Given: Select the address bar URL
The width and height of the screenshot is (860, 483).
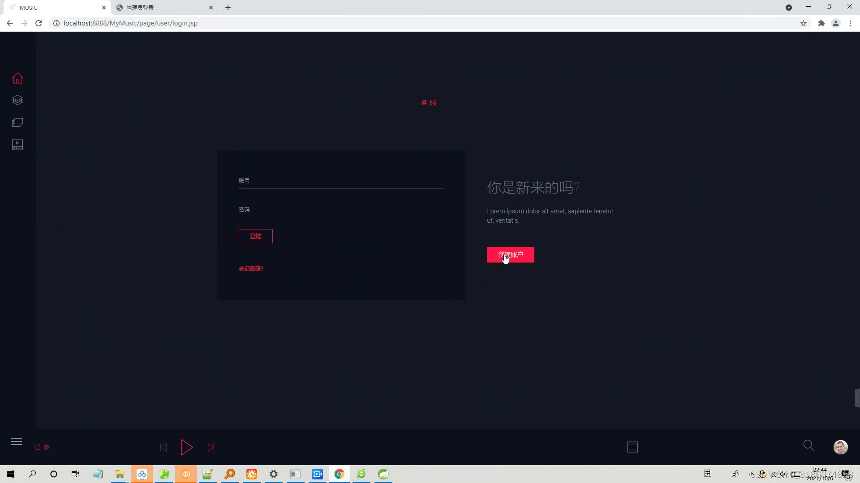Looking at the screenshot, I should 130,23.
